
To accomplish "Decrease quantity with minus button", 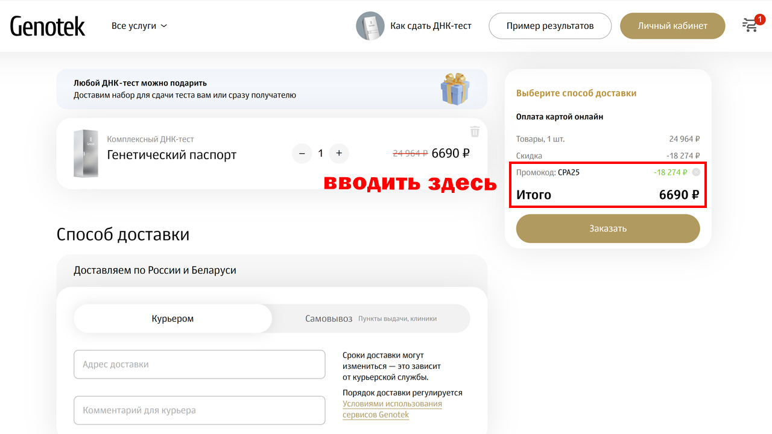I will pos(302,153).
